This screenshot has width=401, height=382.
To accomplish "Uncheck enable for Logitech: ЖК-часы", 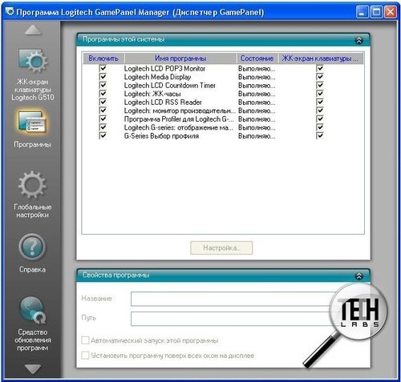I will (x=103, y=94).
